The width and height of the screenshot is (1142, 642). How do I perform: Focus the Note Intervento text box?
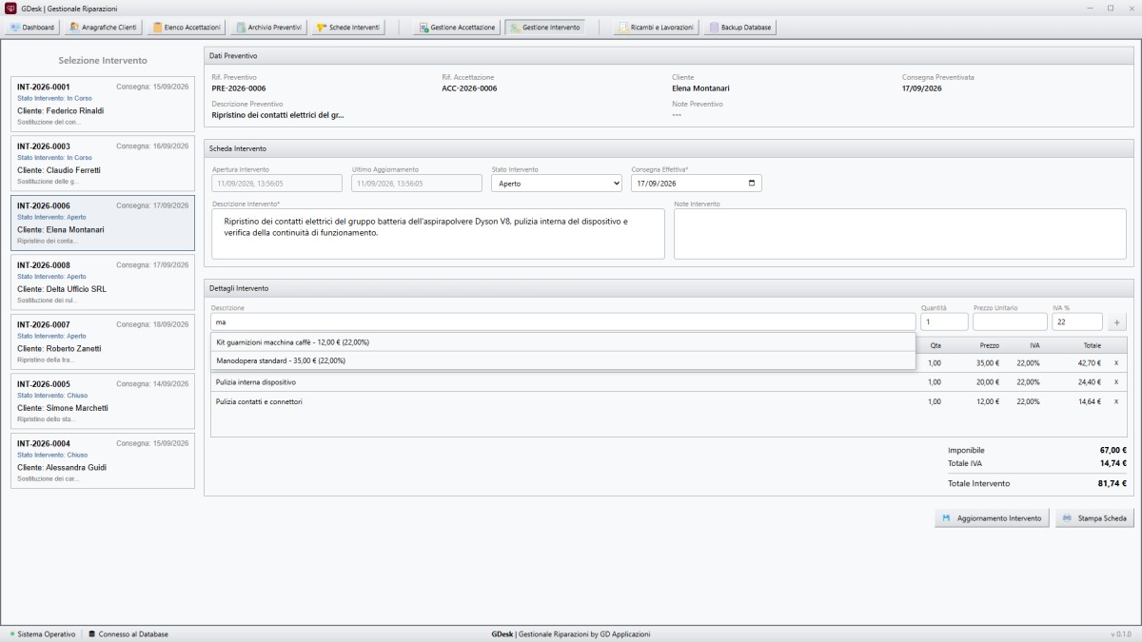[x=900, y=233]
